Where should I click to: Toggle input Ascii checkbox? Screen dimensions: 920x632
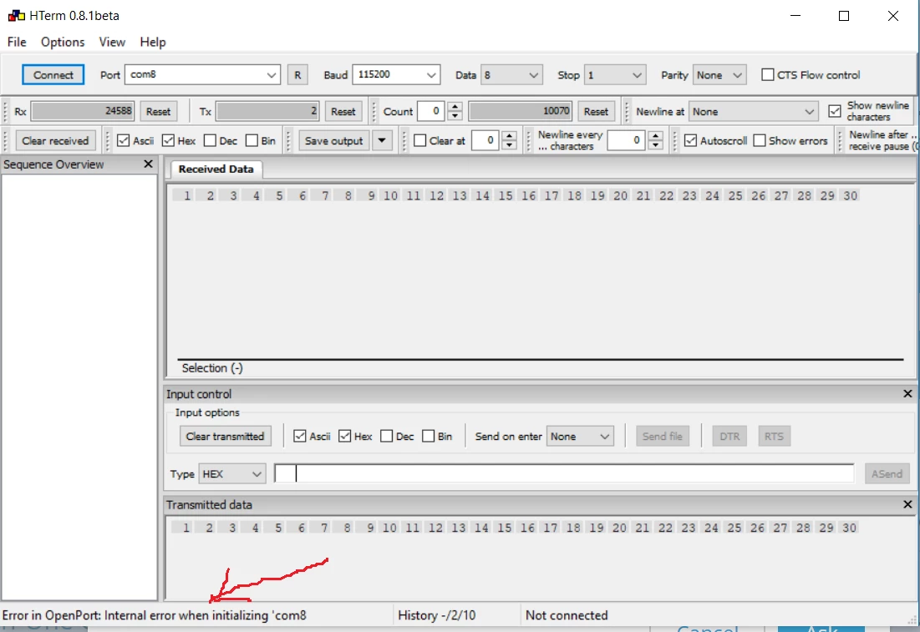(300, 436)
